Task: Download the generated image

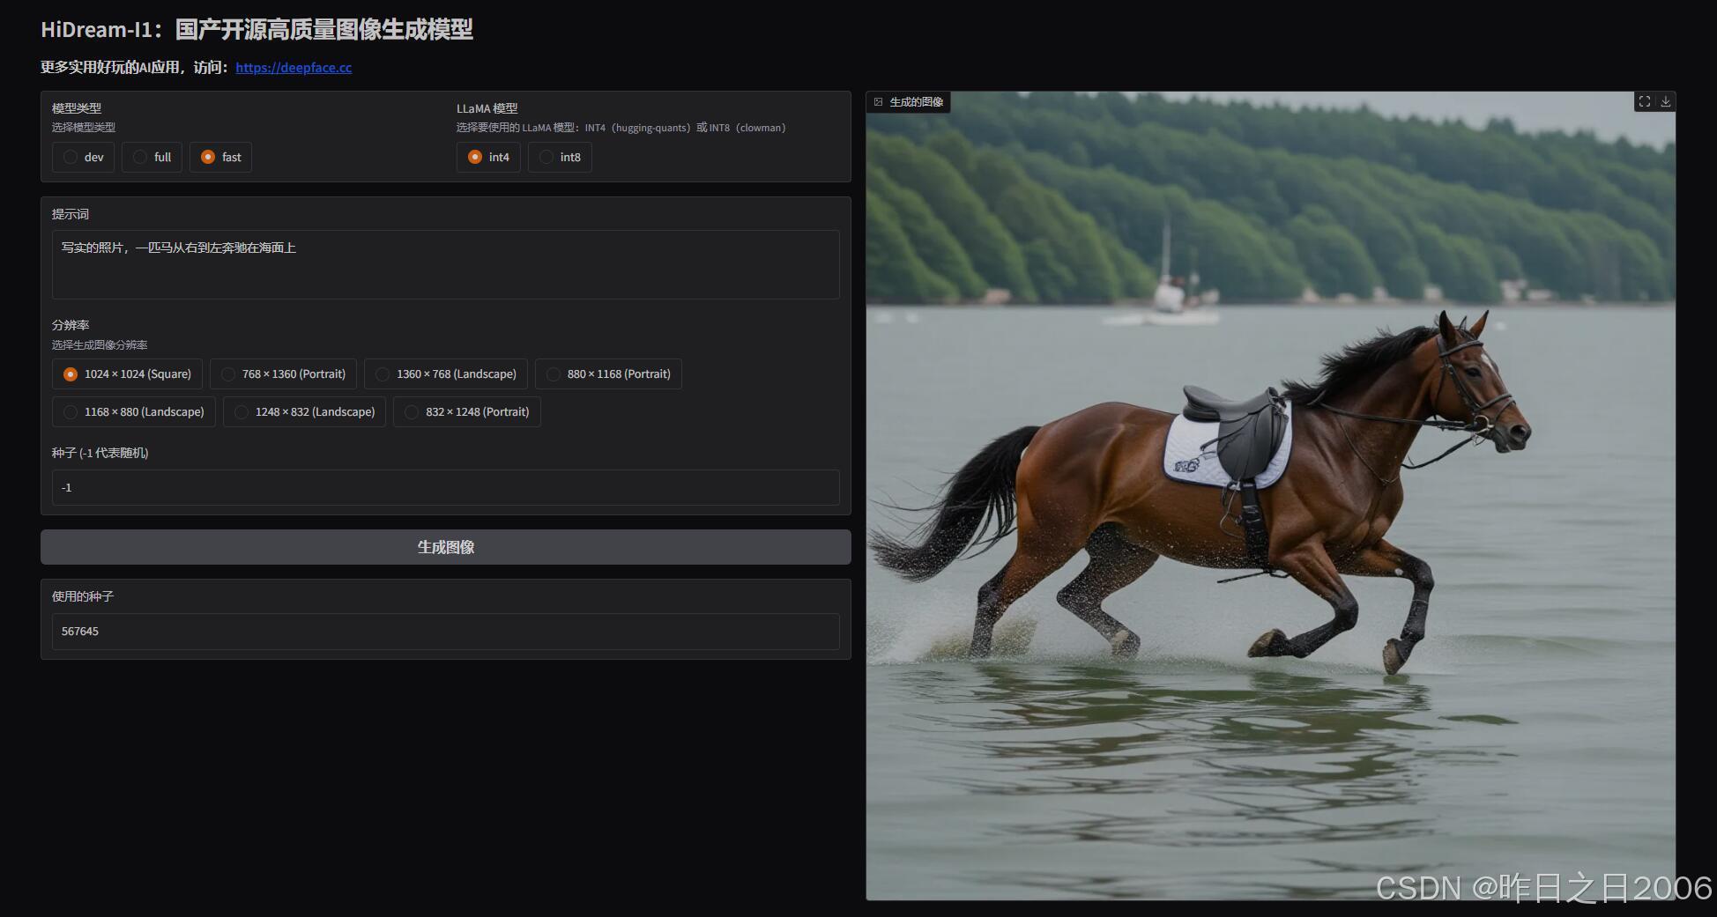Action: [1666, 102]
